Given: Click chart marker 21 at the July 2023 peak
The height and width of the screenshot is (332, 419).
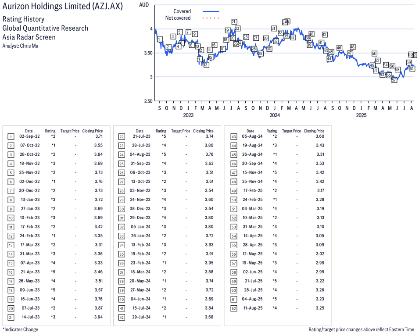Looking at the screenshot, I should (x=234, y=22).
